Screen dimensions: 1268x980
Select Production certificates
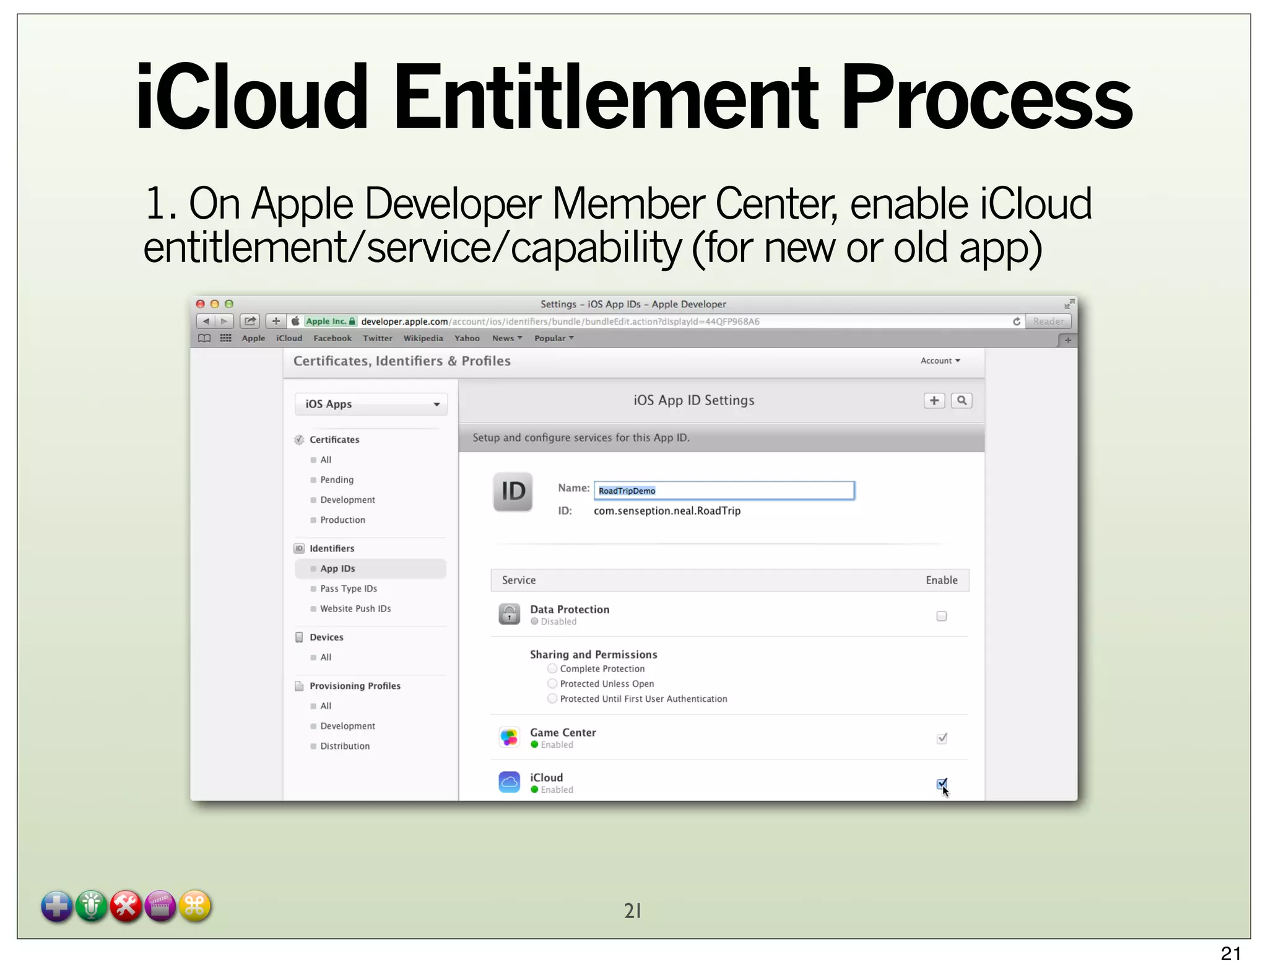(342, 520)
